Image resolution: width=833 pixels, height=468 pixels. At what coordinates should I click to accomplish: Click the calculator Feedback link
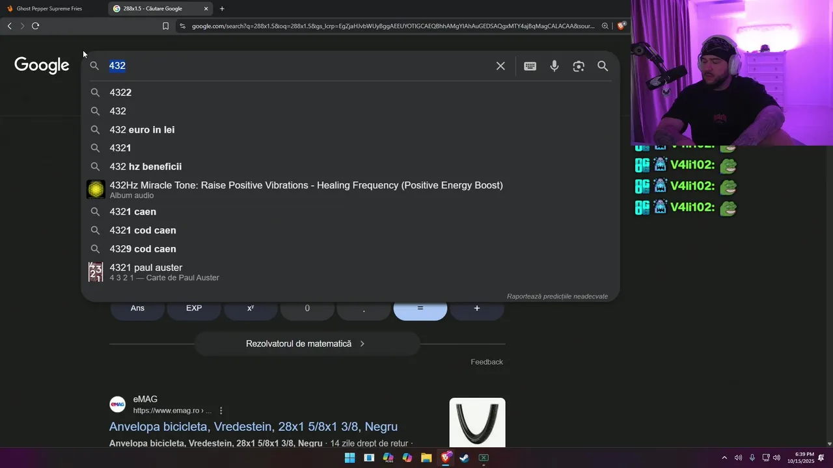(487, 362)
